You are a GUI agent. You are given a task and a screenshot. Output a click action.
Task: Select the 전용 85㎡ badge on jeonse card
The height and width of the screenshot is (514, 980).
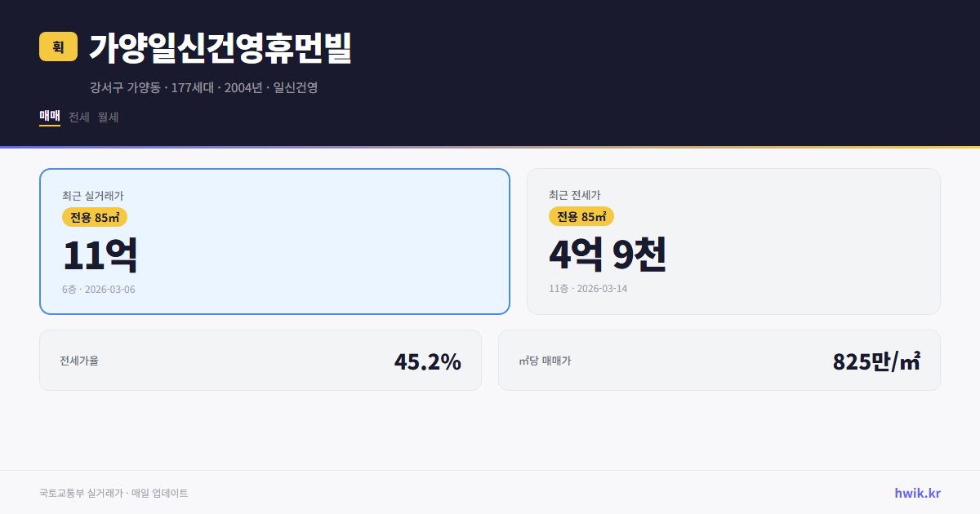[x=581, y=217]
